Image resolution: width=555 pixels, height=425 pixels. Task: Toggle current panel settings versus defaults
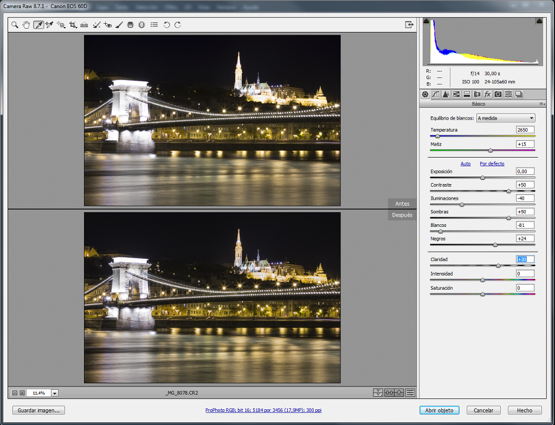(x=410, y=393)
